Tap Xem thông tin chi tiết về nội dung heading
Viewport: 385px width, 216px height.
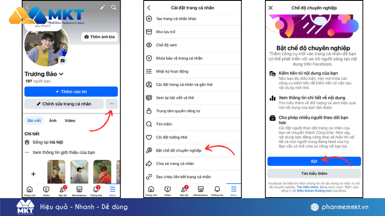pos(312,98)
